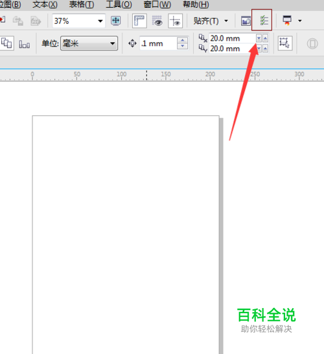Click the nudge offset arrows icon
324x354 pixels.
pos(132,43)
